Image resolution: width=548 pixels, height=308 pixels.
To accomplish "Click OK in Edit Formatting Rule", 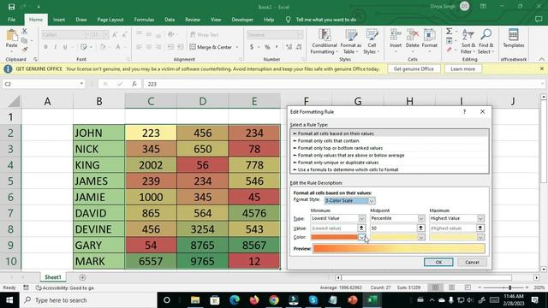I will coord(438,263).
